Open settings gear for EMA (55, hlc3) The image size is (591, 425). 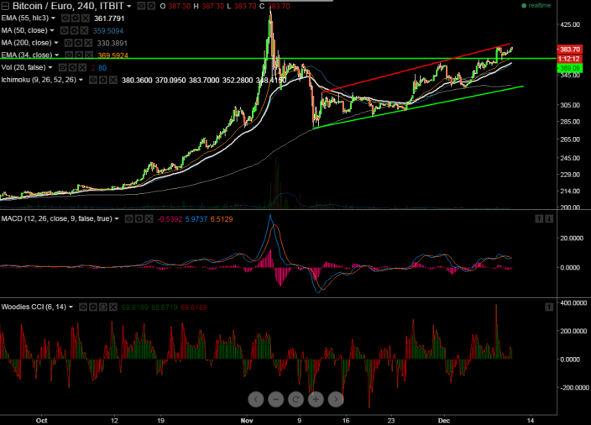point(76,18)
